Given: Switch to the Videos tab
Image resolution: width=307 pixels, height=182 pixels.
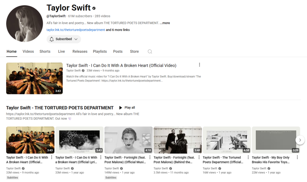Looking at the screenshot, I should pos(28,51).
